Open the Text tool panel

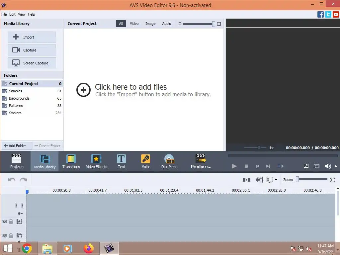[122, 161]
